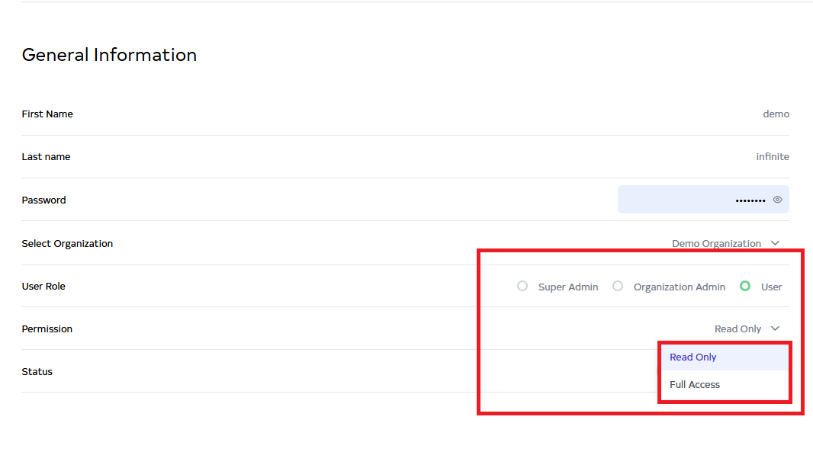Screen dimensions: 813x468
Task: Open the Demo Organization dropdown value
Action: pyautogui.click(x=715, y=244)
